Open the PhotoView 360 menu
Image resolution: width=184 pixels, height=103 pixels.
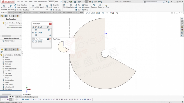click(x=43, y=2)
